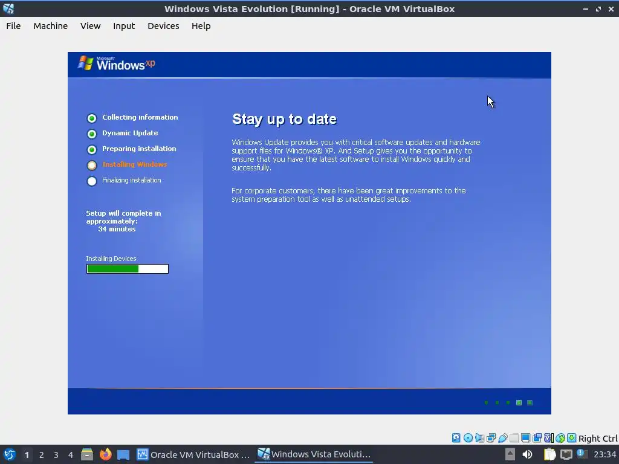Switch to workspace 1
The width and height of the screenshot is (619, 464).
pyautogui.click(x=27, y=455)
